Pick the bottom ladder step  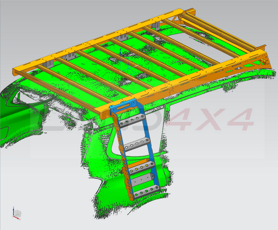(147, 191)
